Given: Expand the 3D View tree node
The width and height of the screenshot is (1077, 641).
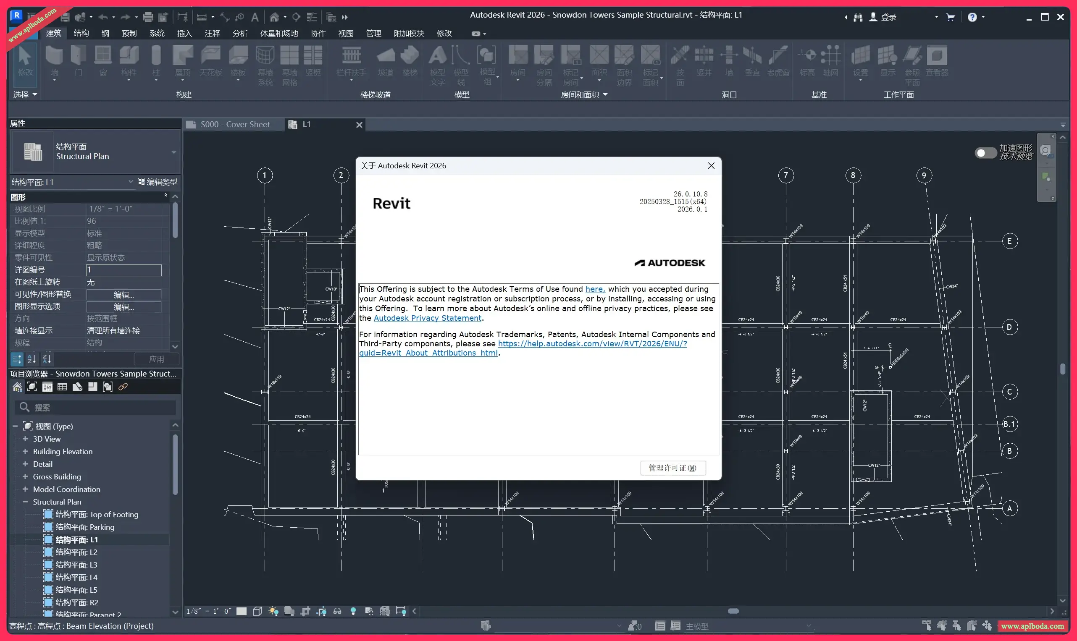Looking at the screenshot, I should tap(25, 439).
